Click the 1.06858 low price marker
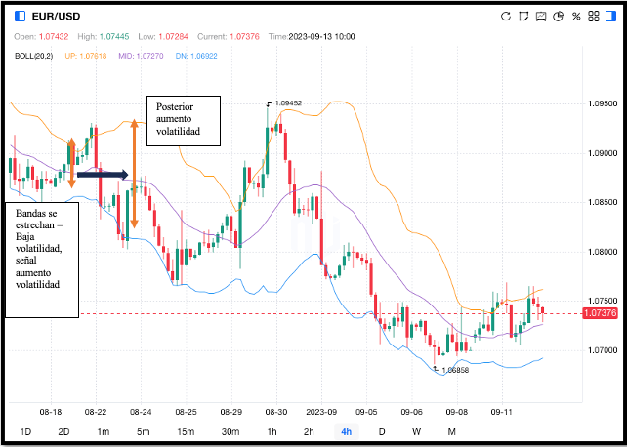 click(455, 371)
